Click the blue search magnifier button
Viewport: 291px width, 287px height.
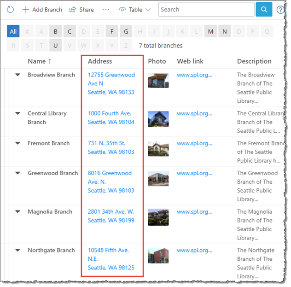(x=264, y=10)
